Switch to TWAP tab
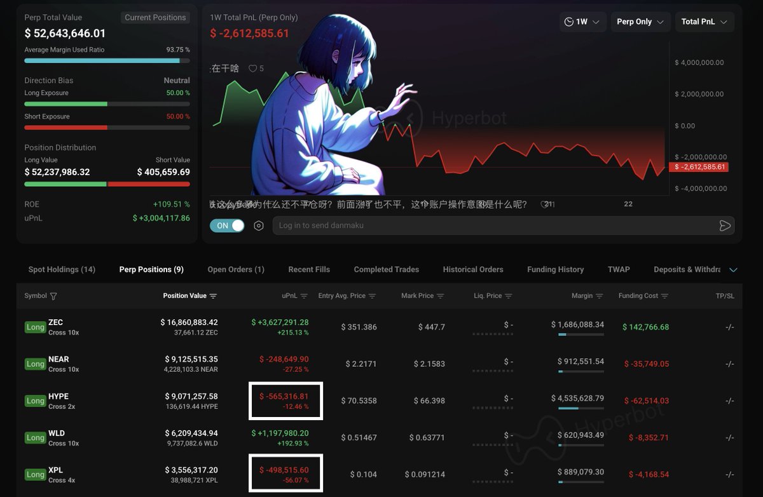Viewport: 763px width, 497px height. point(619,270)
